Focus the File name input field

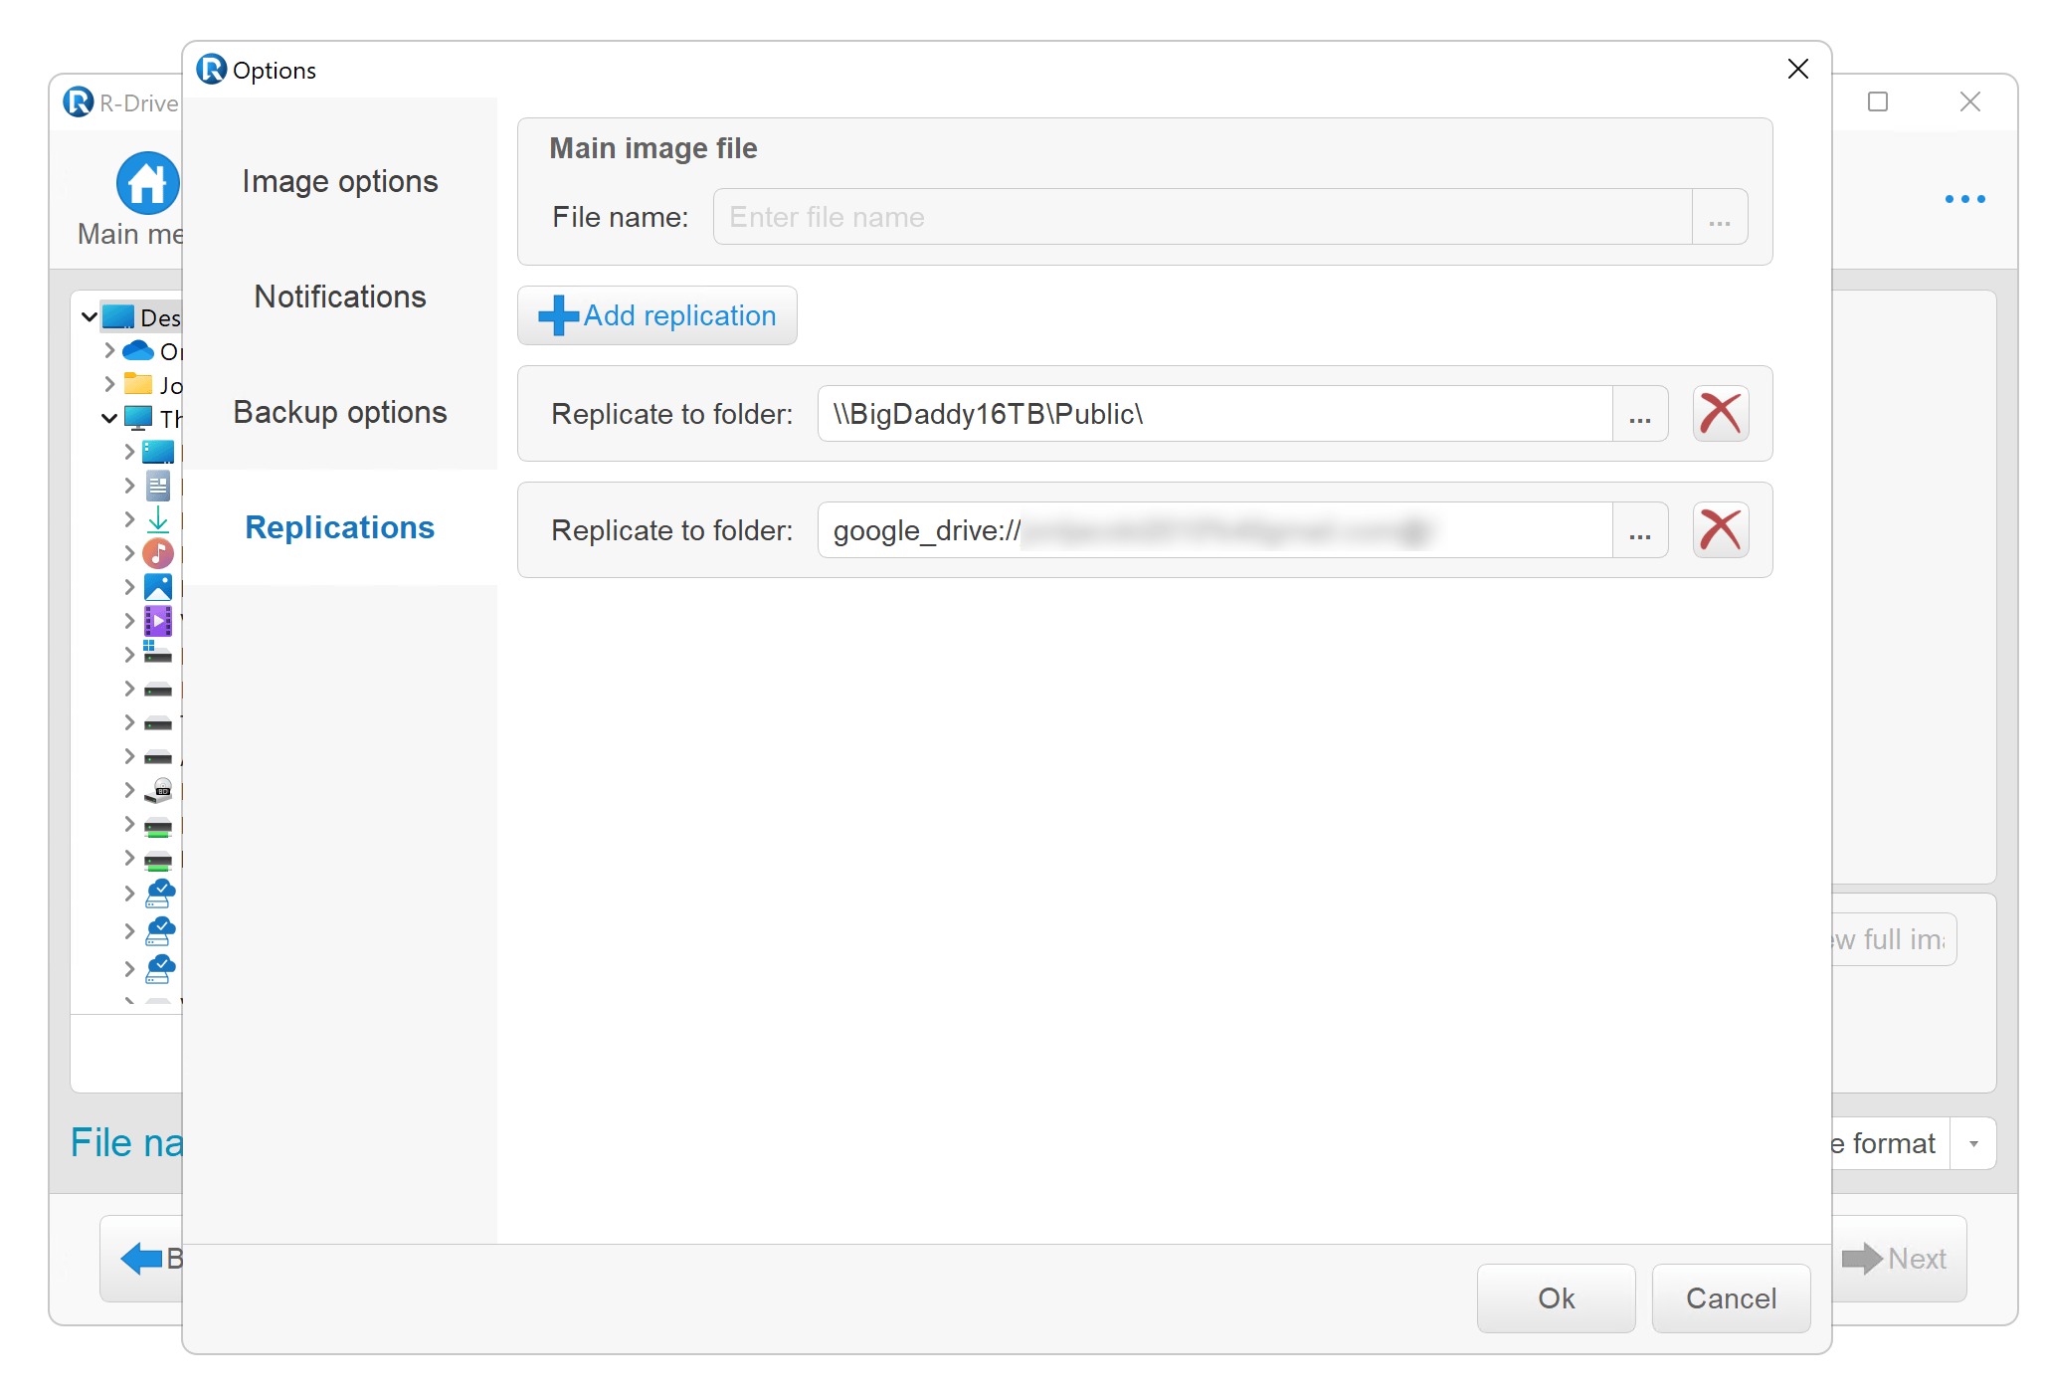tap(1202, 217)
